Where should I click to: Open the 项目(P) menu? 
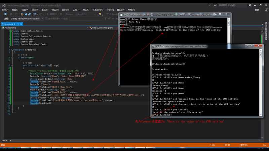point(35,10)
